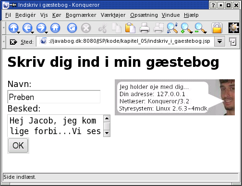
Task: Click the Besked textarea scrollbar down arrow
Action: point(107,133)
